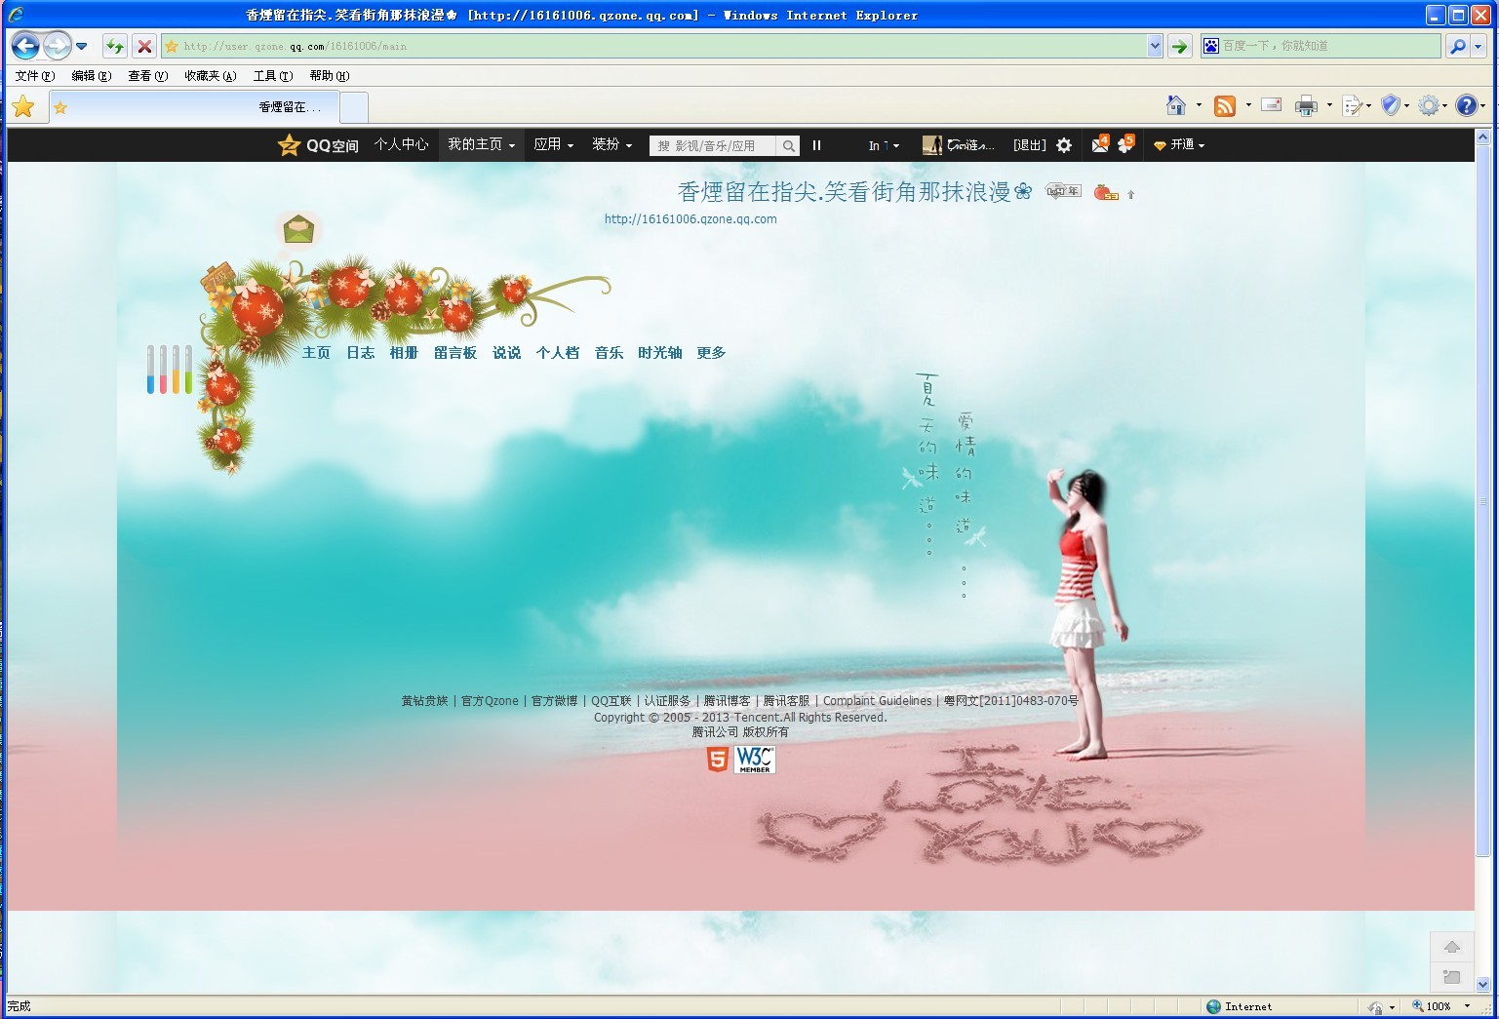Open the 留言板 page tab
Viewport: 1499px width, 1019px height.
pos(455,353)
